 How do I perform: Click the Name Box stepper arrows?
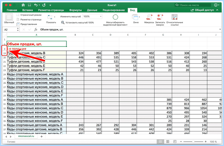18,29
